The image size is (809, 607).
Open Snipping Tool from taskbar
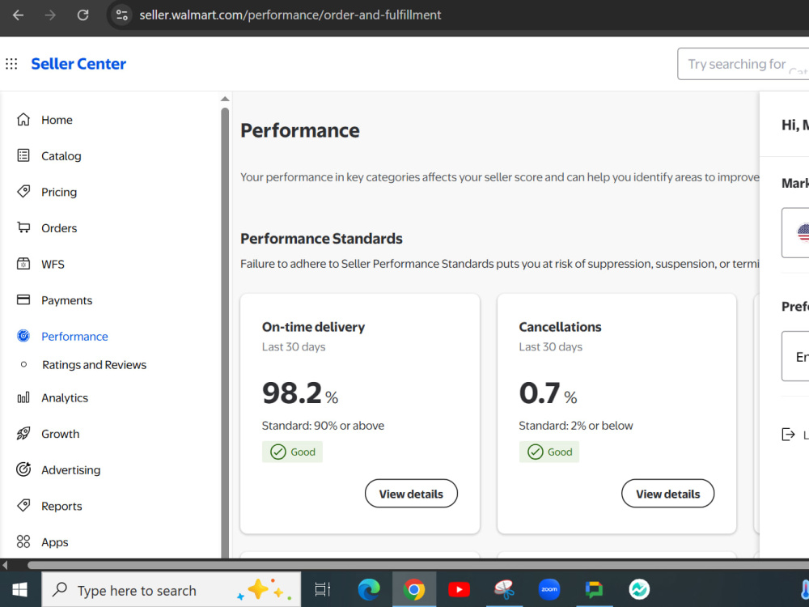504,589
